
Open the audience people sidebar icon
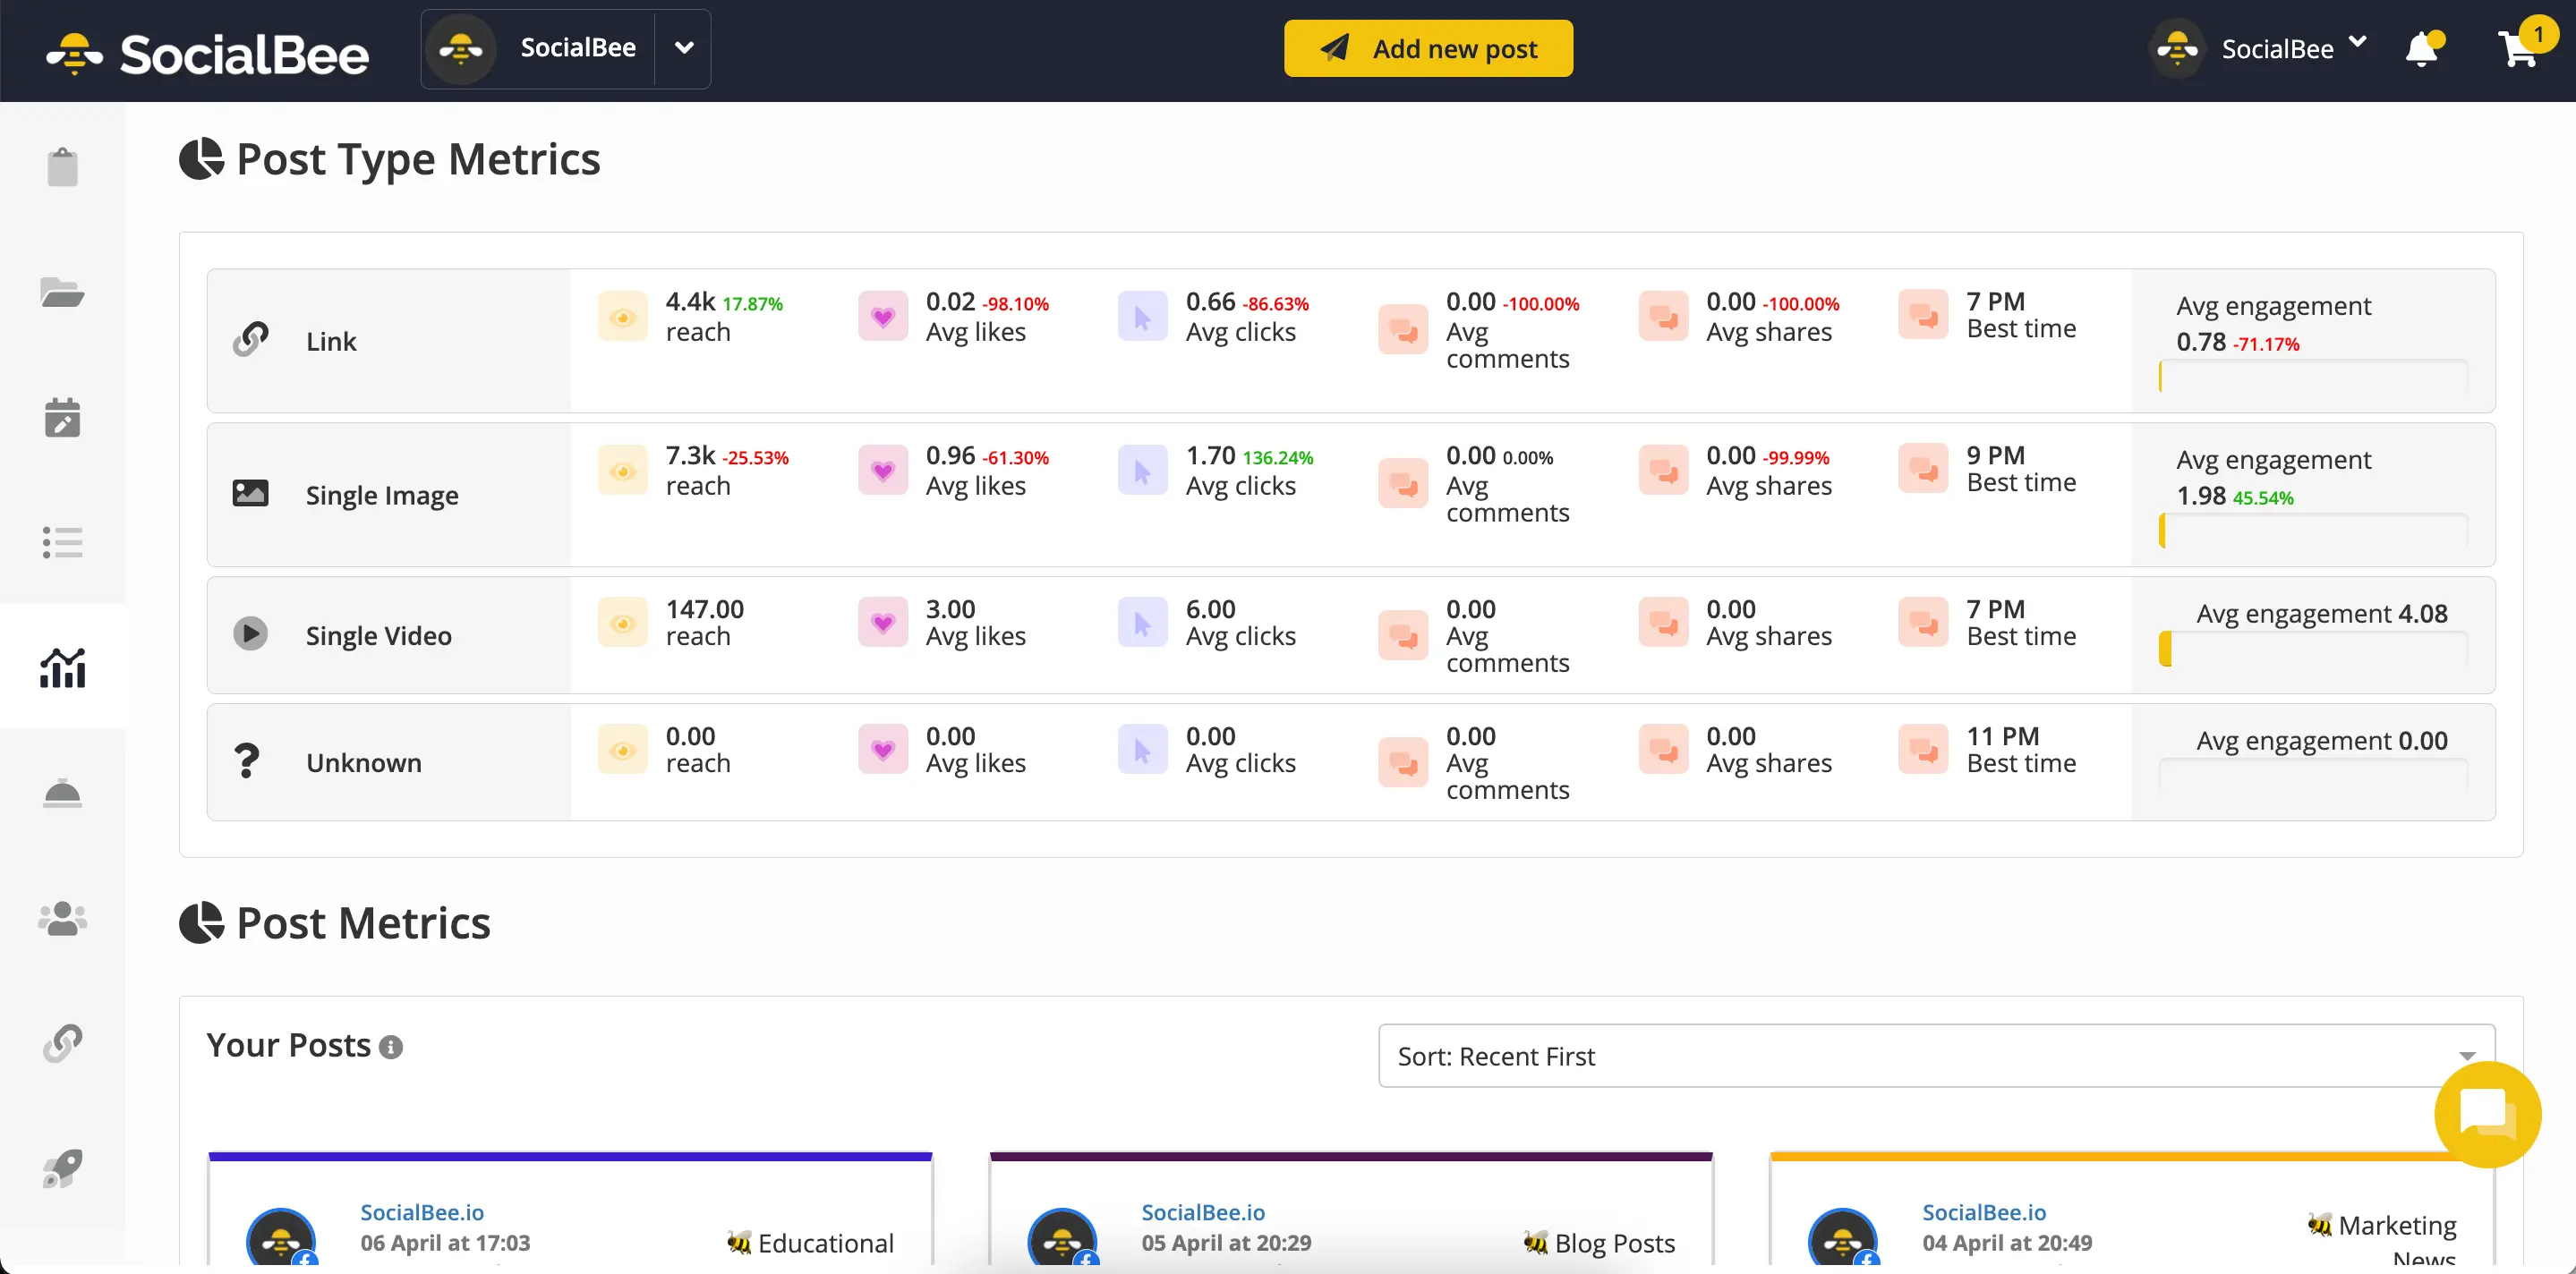coord(62,918)
